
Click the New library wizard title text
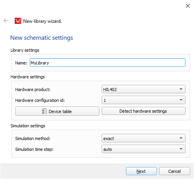coord(43,21)
